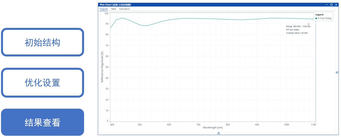
Task: Open the 优化设置 step
Action: pos(42,83)
